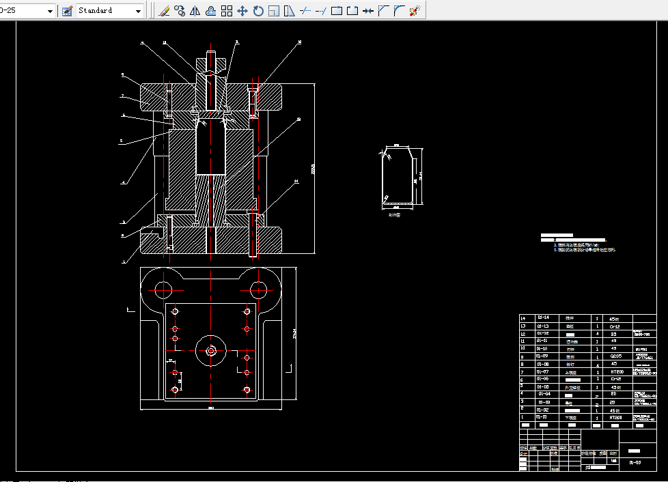Image resolution: width=668 pixels, height=482 pixels.
Task: Open the Array tool
Action: coord(227,11)
